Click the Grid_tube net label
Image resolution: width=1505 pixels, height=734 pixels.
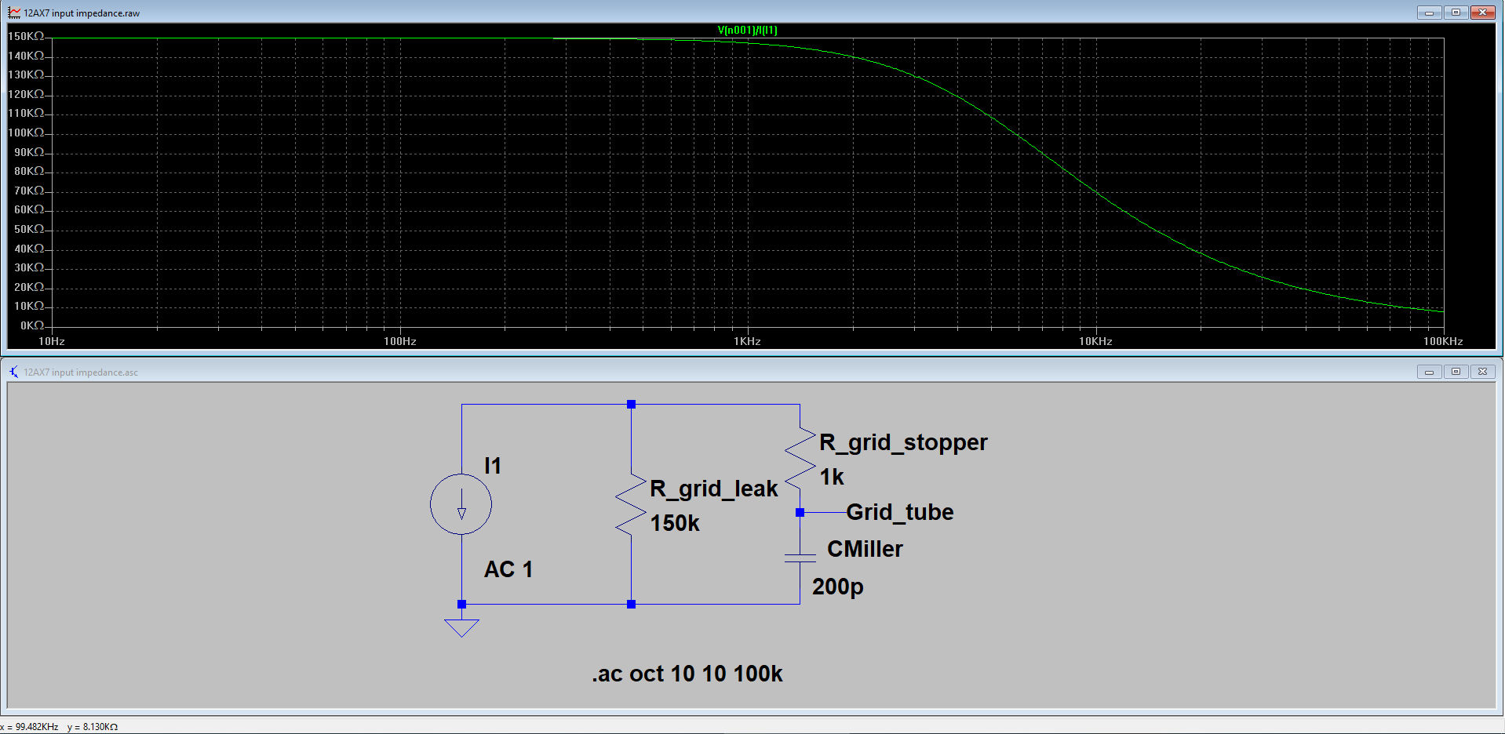tap(900, 512)
